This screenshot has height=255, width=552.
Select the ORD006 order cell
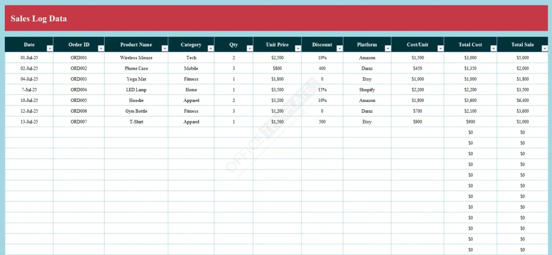tap(79, 111)
